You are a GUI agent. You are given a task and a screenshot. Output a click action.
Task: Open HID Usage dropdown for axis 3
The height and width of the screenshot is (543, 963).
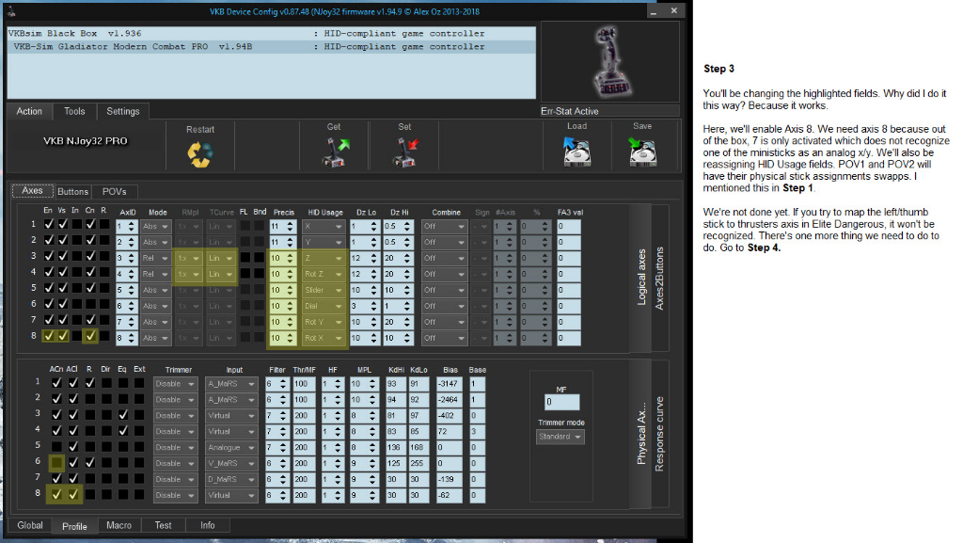click(325, 258)
